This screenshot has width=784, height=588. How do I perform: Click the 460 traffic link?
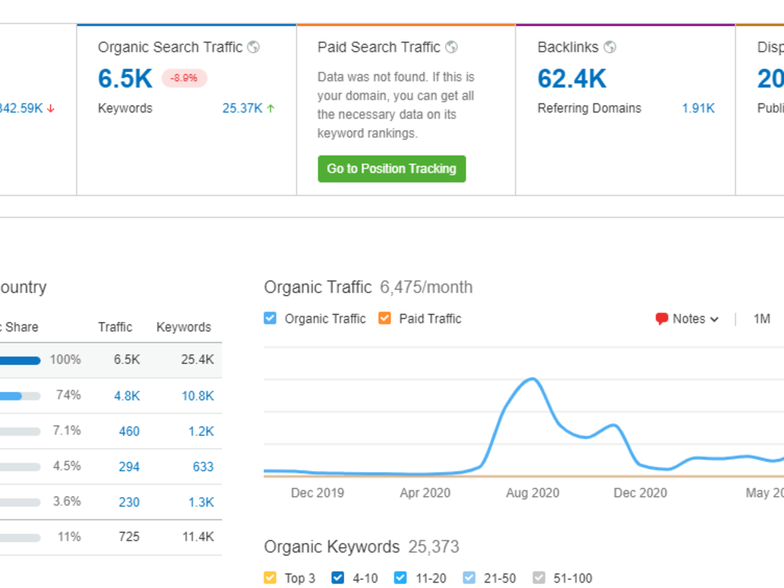(129, 431)
